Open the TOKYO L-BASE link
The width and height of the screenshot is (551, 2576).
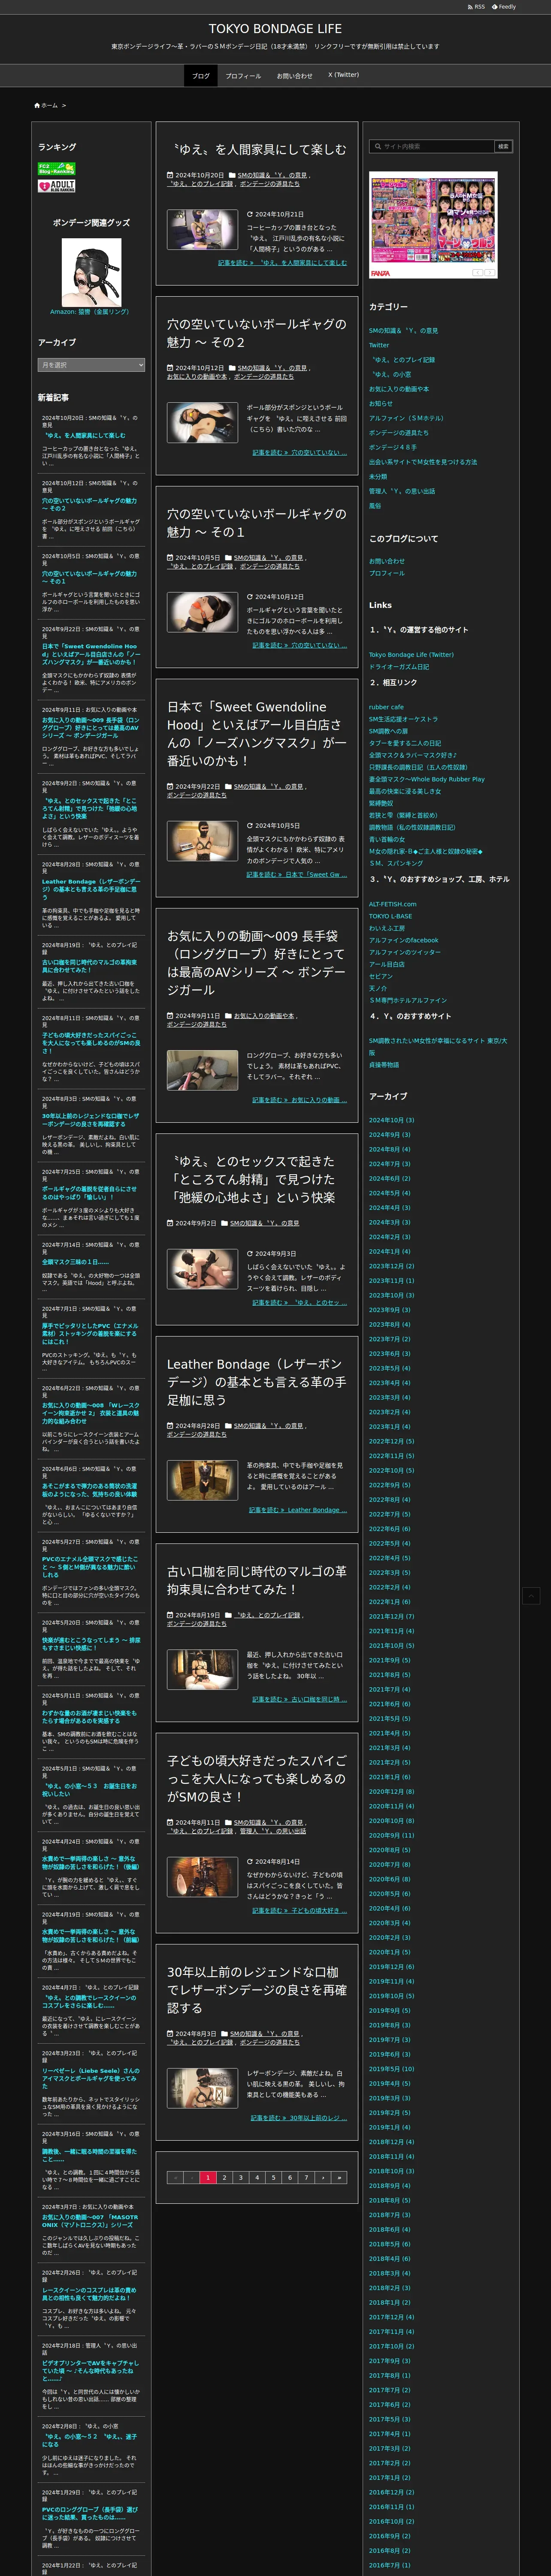(390, 916)
